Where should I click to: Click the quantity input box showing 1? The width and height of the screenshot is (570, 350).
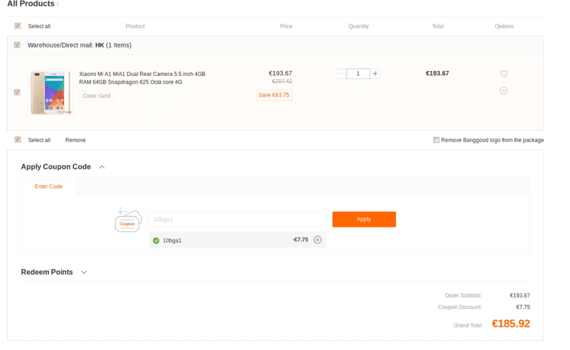358,73
